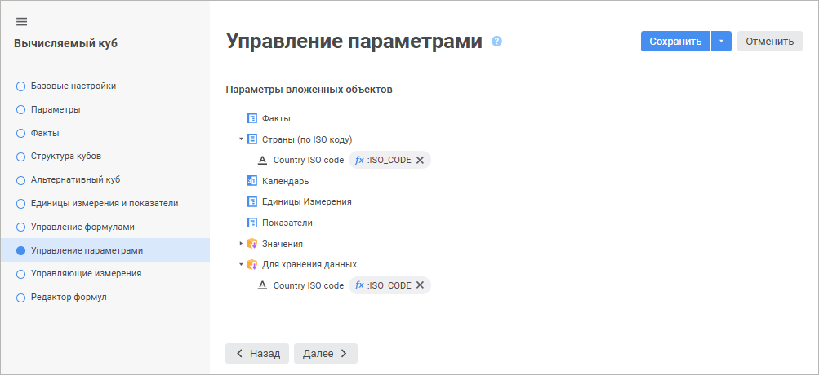Click the Календарь calendar icon

click(251, 181)
